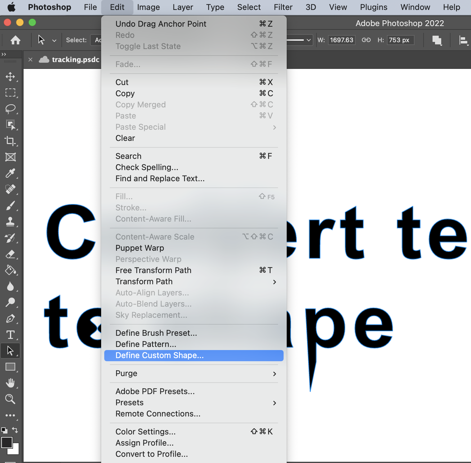Select the Lasso tool
Image resolution: width=471 pixels, height=463 pixels.
tap(10, 109)
